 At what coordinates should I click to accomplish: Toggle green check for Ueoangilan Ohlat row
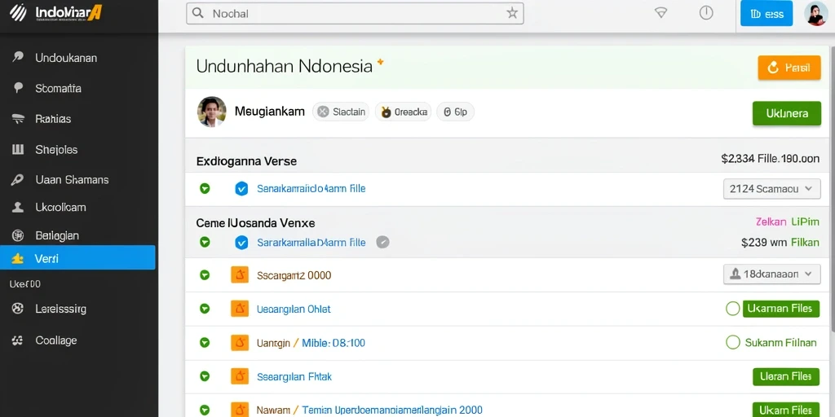[x=205, y=309]
